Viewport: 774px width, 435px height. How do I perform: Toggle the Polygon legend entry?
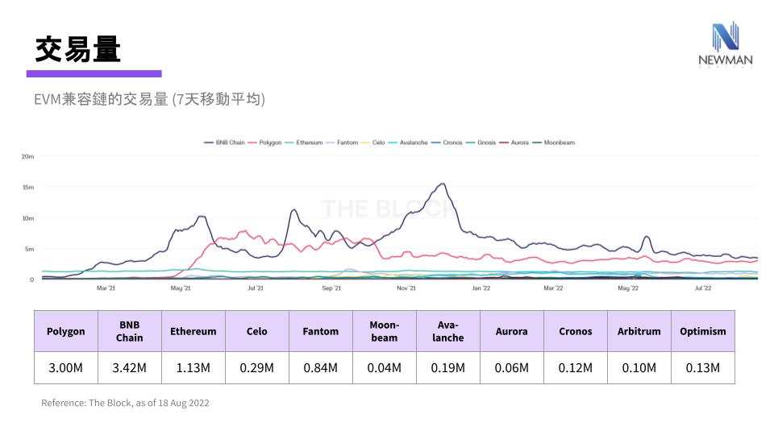click(264, 143)
